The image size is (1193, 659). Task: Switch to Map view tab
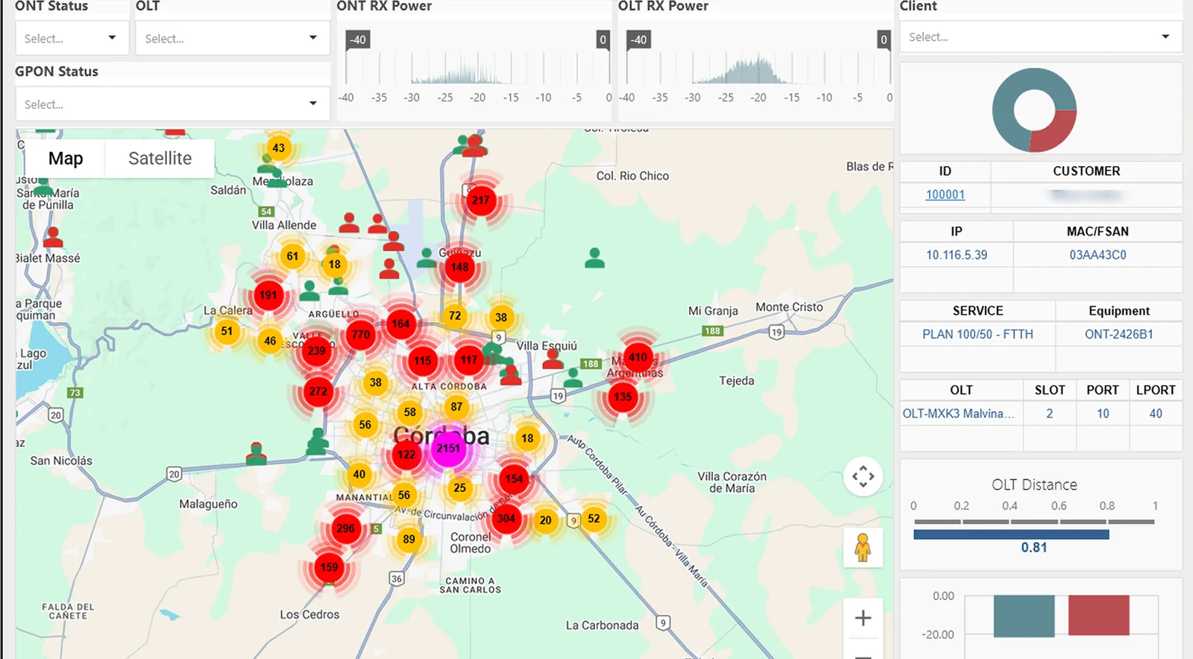66,158
